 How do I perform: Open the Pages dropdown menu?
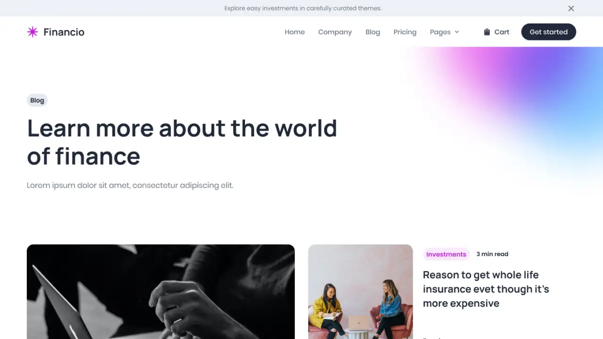(x=444, y=32)
